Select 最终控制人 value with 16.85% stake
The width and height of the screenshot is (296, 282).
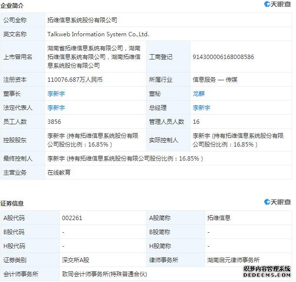[x=125, y=158]
